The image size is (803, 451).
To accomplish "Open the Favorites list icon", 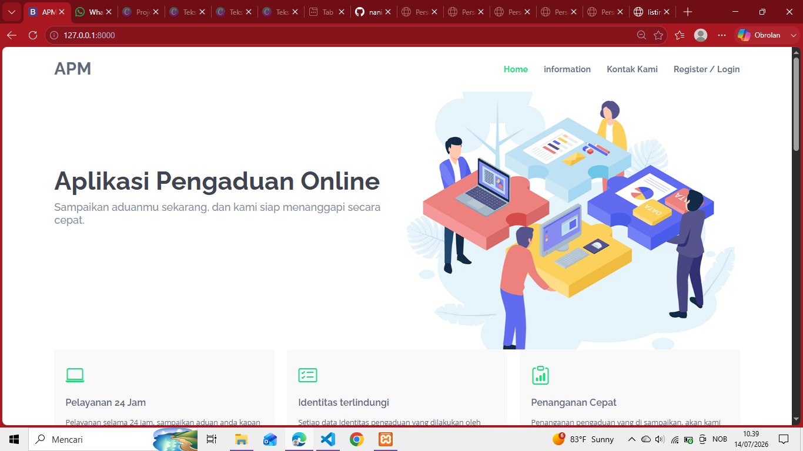I will [680, 35].
